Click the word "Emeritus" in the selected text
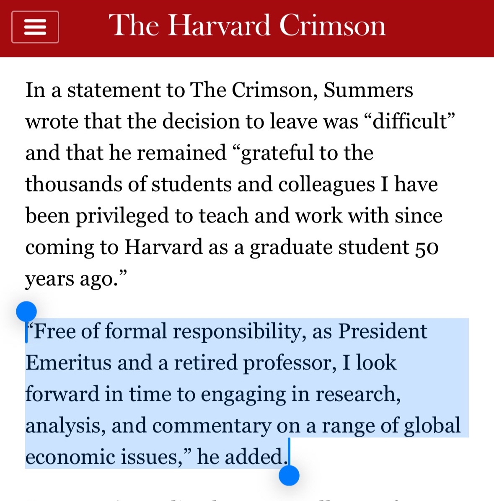The height and width of the screenshot is (501, 494). tap(68, 363)
